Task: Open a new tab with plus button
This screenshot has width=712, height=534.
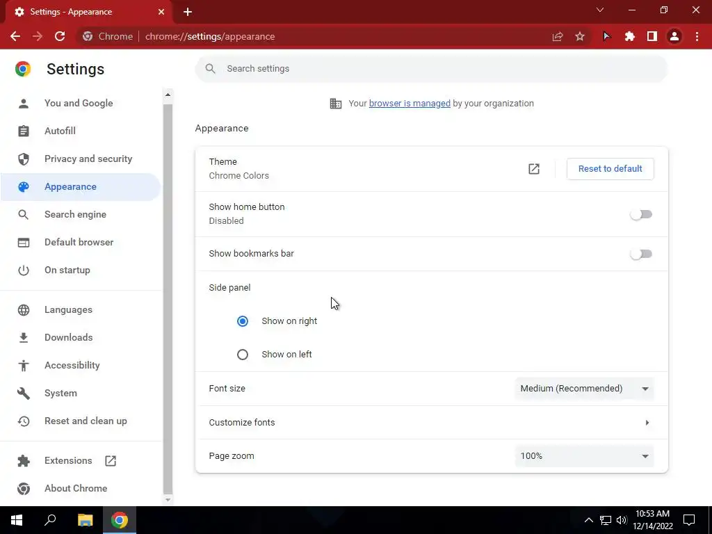Action: click(188, 12)
